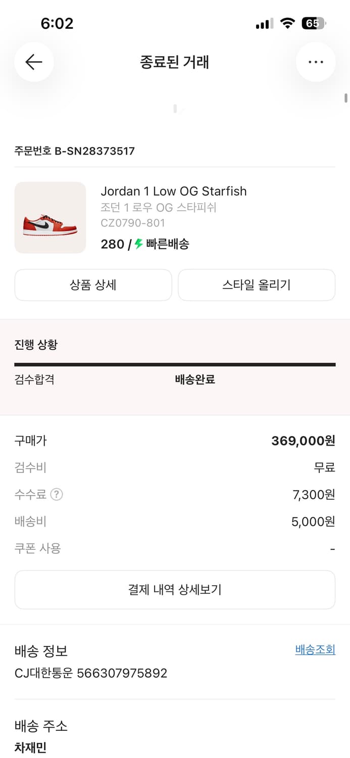
Task: Select order number B-SN28373517
Action: 74,150
